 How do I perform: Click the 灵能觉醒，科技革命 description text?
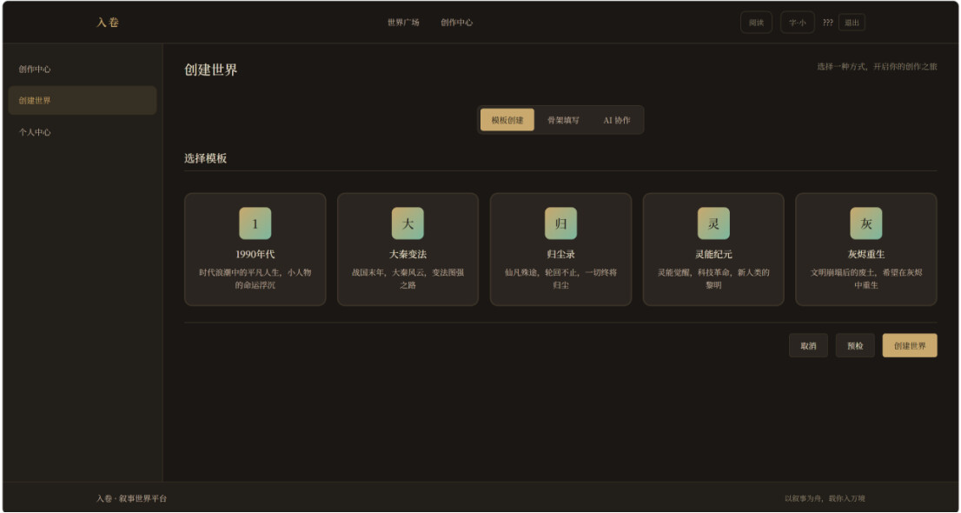pyautogui.click(x=713, y=278)
